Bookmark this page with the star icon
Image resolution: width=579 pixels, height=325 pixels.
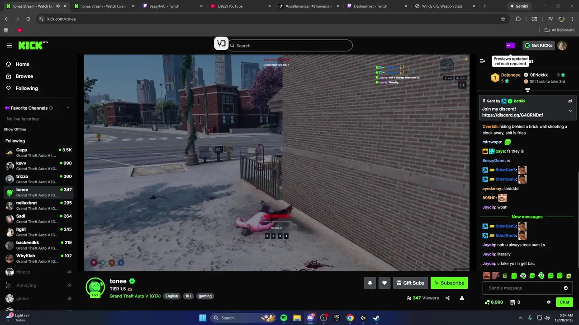coord(503,19)
